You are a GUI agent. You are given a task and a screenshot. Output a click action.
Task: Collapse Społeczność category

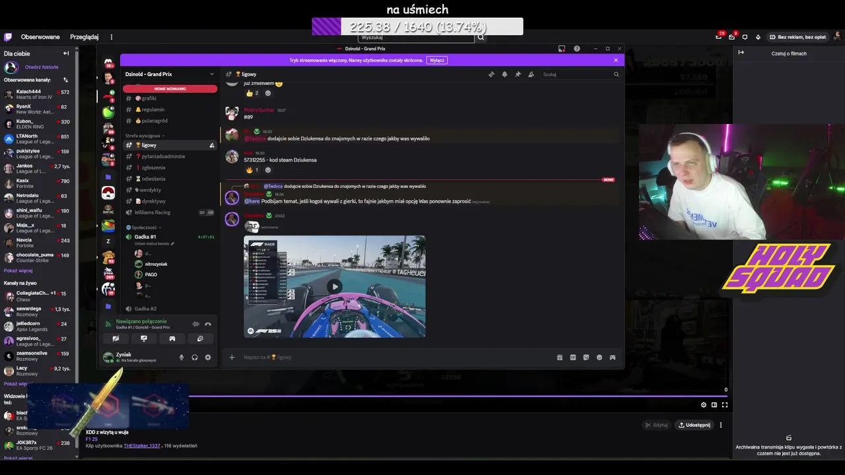tap(143, 227)
